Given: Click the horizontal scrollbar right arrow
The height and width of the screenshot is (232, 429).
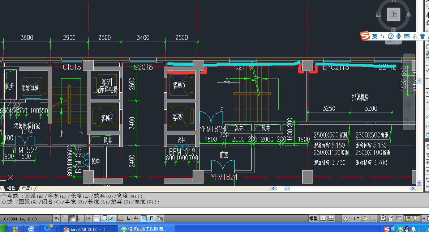Looking at the screenshot, I should [x=413, y=189].
